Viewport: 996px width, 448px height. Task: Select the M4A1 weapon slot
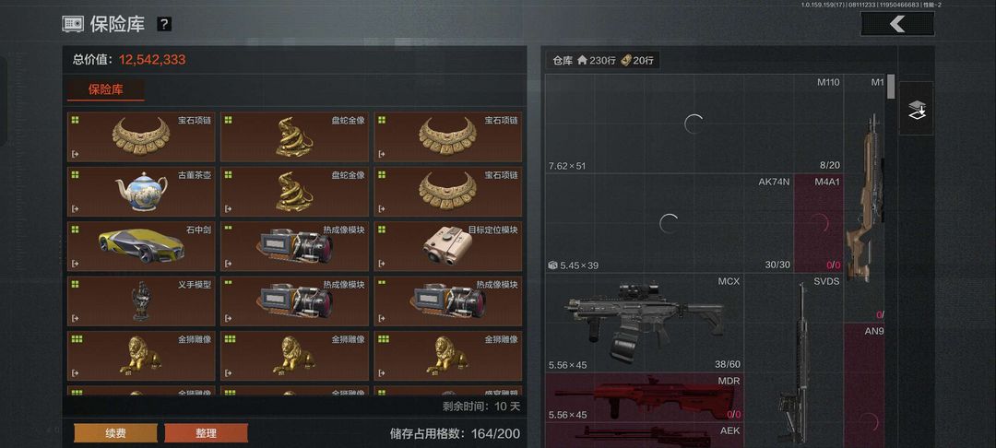pyautogui.click(x=819, y=223)
